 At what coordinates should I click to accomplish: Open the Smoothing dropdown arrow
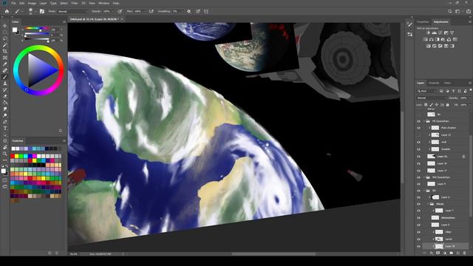pos(182,12)
